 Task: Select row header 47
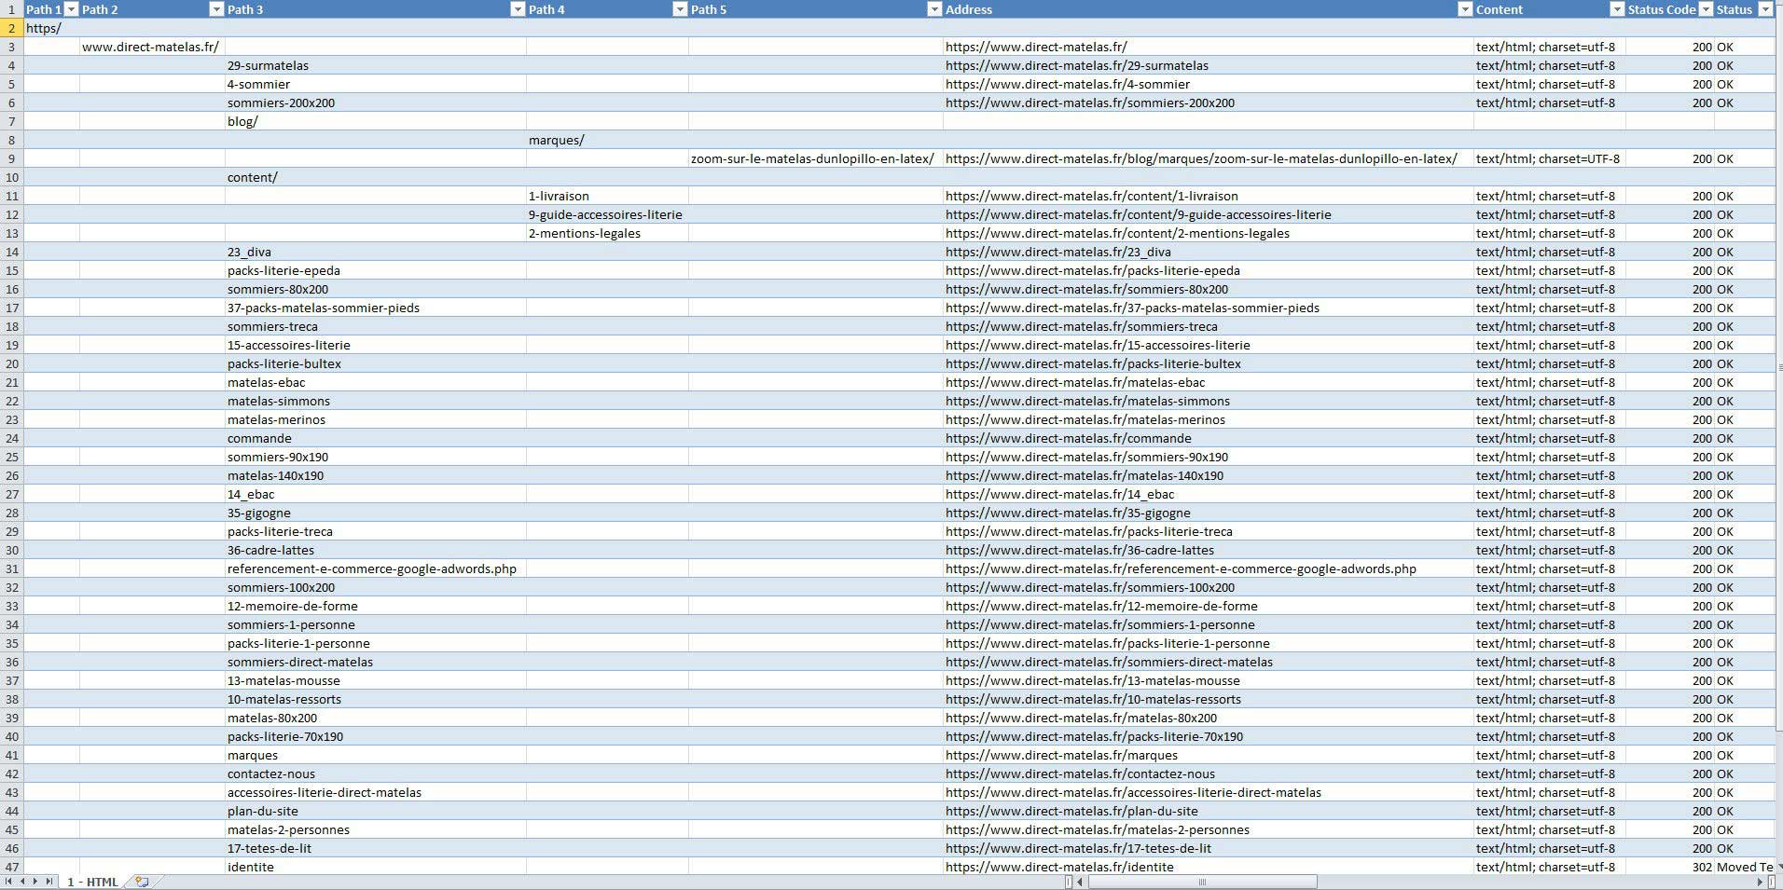click(11, 867)
